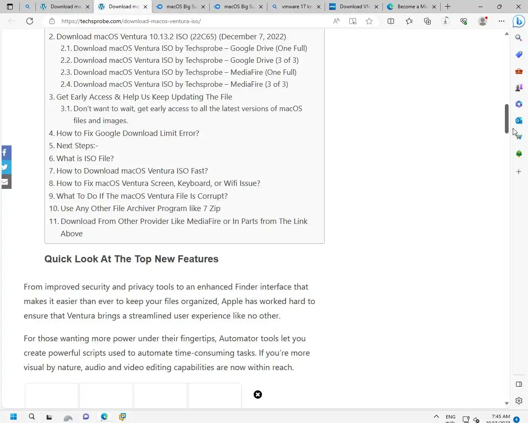Add this page to favorites star
Viewport: 528px width, 423px height.
point(369,21)
